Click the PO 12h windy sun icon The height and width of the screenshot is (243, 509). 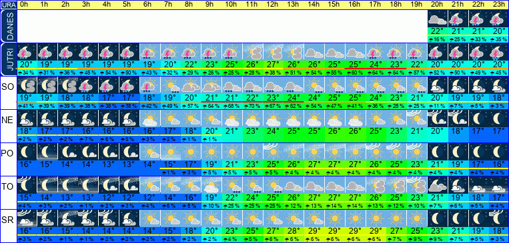pos(274,152)
